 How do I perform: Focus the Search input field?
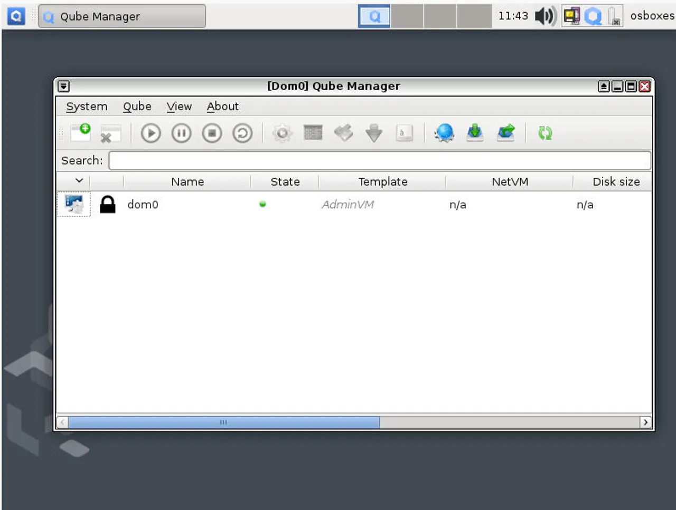pos(380,161)
